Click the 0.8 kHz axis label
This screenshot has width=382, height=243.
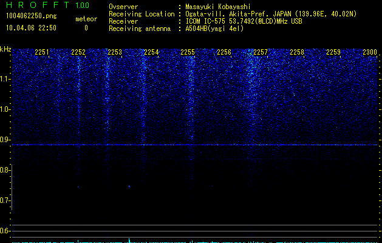click(x=5, y=170)
